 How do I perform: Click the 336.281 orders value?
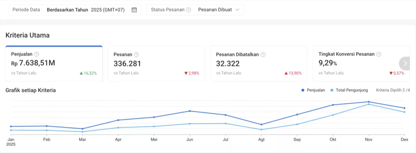[x=128, y=64]
